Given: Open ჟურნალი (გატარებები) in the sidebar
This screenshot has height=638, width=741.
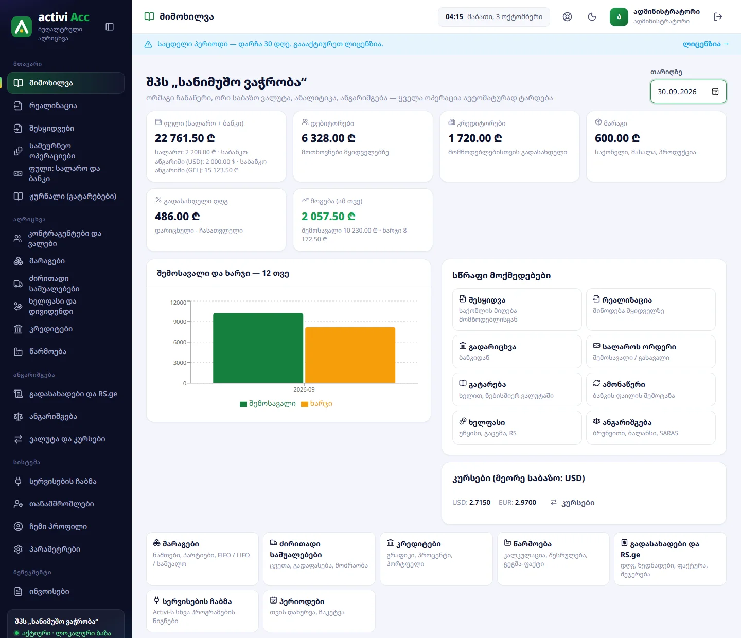Looking at the screenshot, I should (66, 196).
